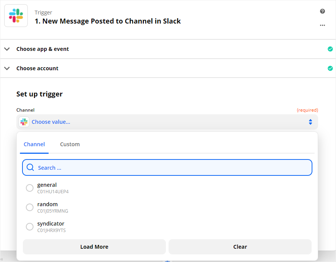The image size is (336, 262).
Task: Switch to the Custom tab
Action: [x=70, y=144]
